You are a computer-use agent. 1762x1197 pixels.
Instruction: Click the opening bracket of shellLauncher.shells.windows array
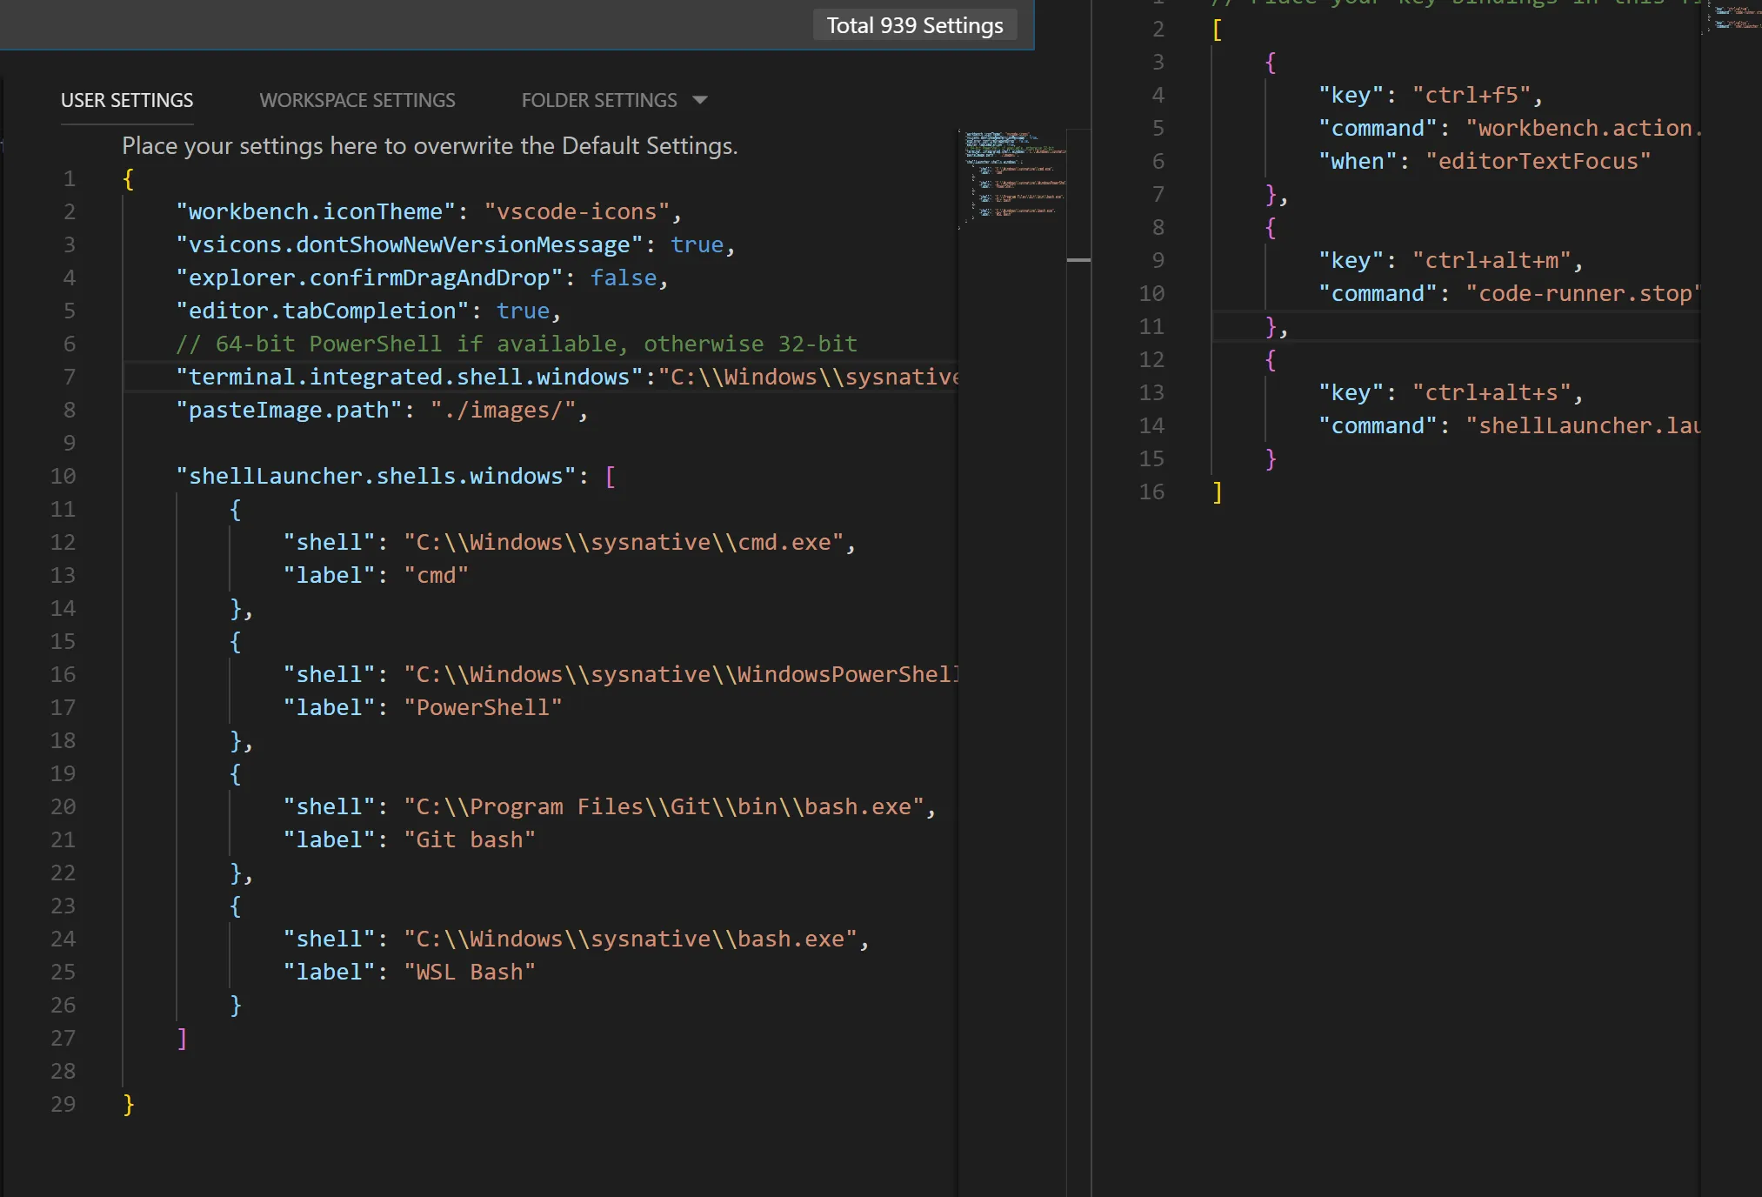point(610,476)
